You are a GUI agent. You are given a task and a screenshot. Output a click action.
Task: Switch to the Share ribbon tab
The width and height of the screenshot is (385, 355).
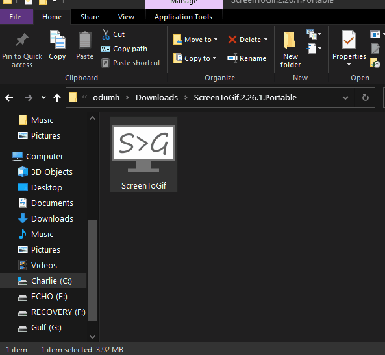click(x=90, y=17)
